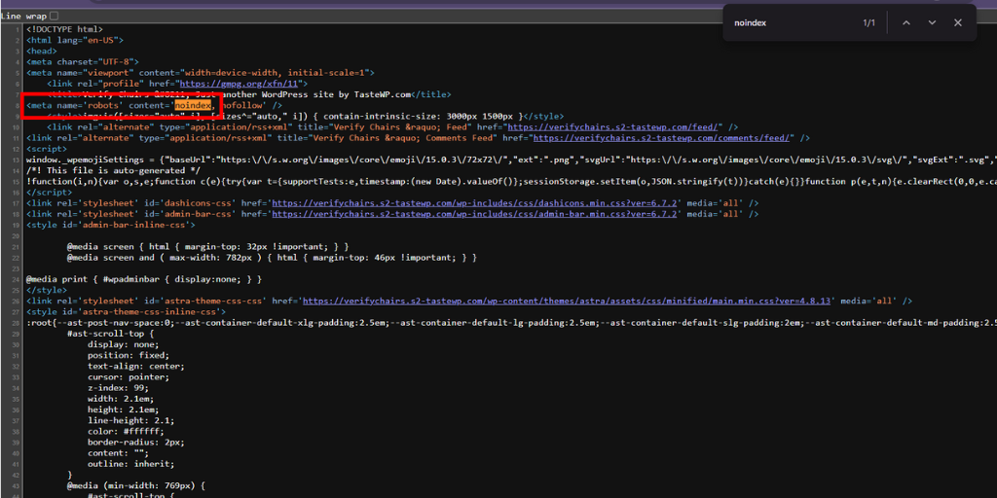The height and width of the screenshot is (498, 997).
Task: Click the opening <script> tag line
Action: (47, 149)
